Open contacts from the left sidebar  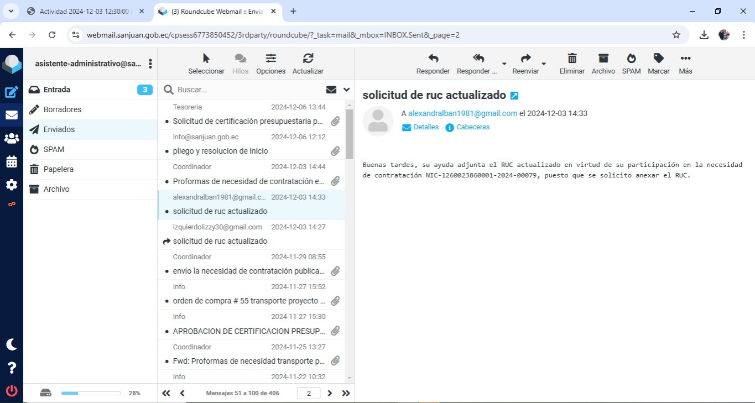pyautogui.click(x=12, y=138)
